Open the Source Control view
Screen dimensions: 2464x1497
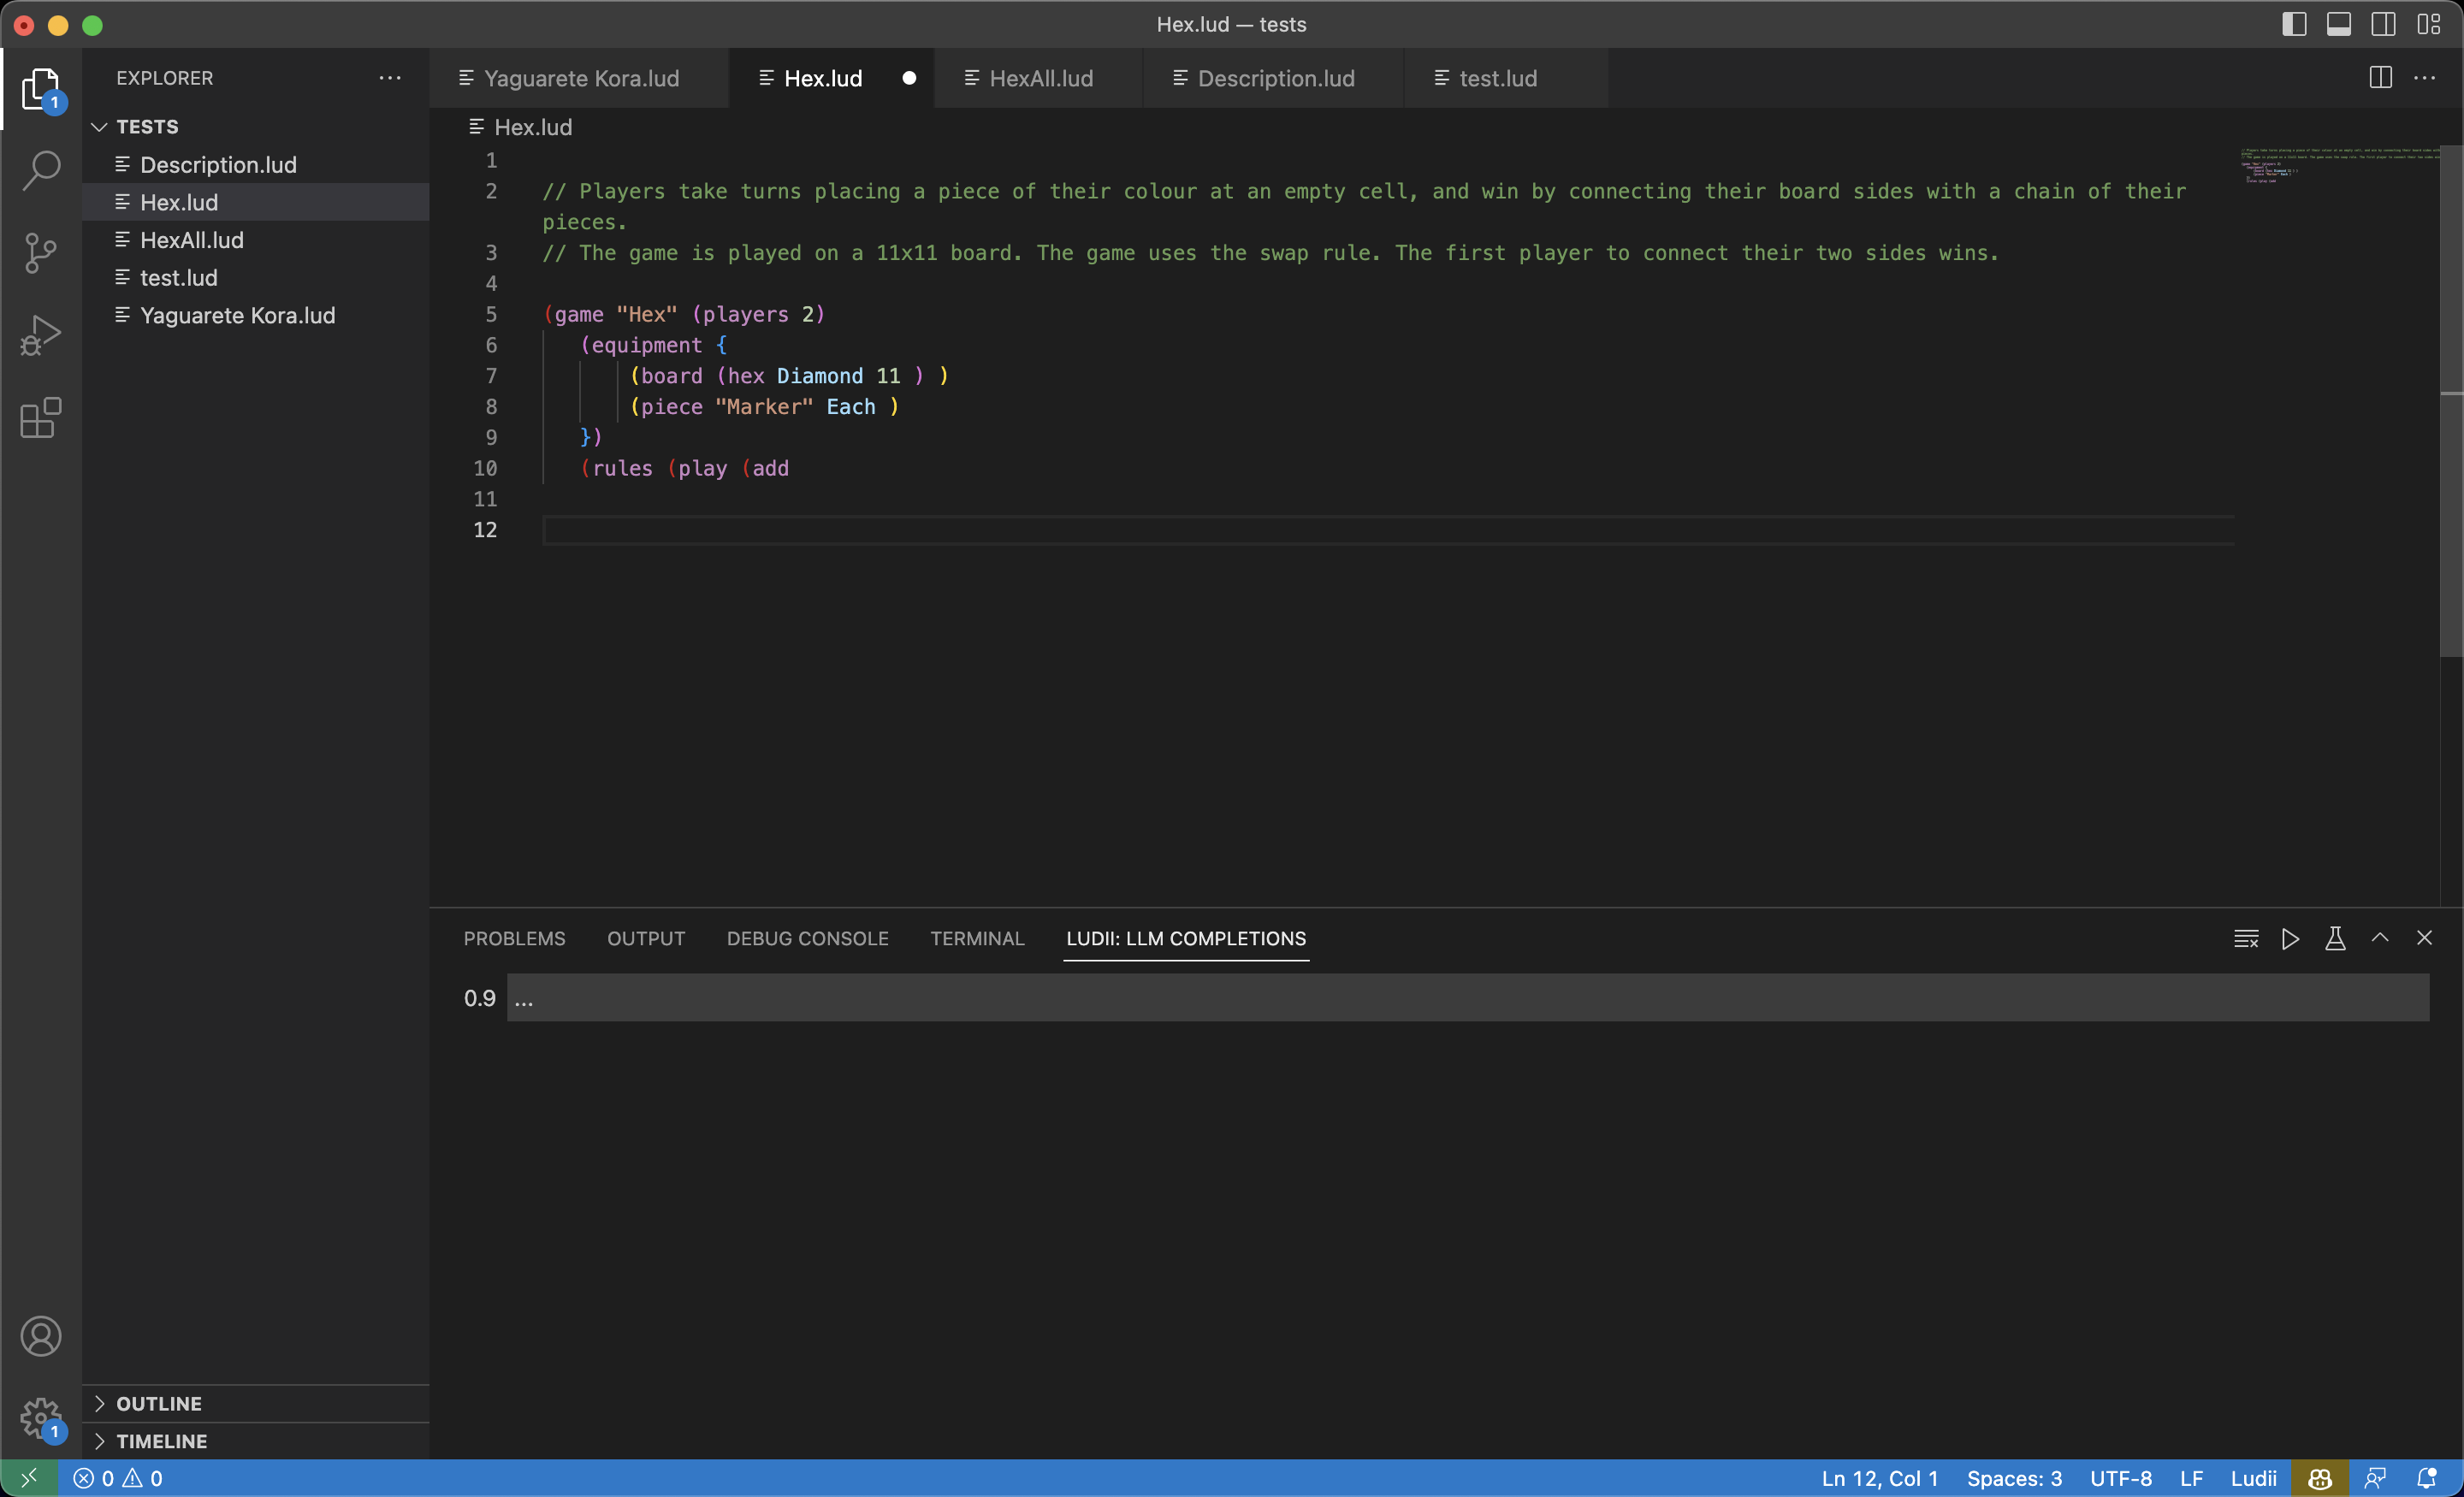[x=41, y=253]
